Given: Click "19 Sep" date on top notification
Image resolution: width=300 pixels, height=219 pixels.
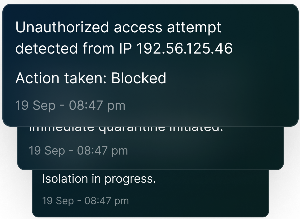Looking at the screenshot, I should point(35,106).
